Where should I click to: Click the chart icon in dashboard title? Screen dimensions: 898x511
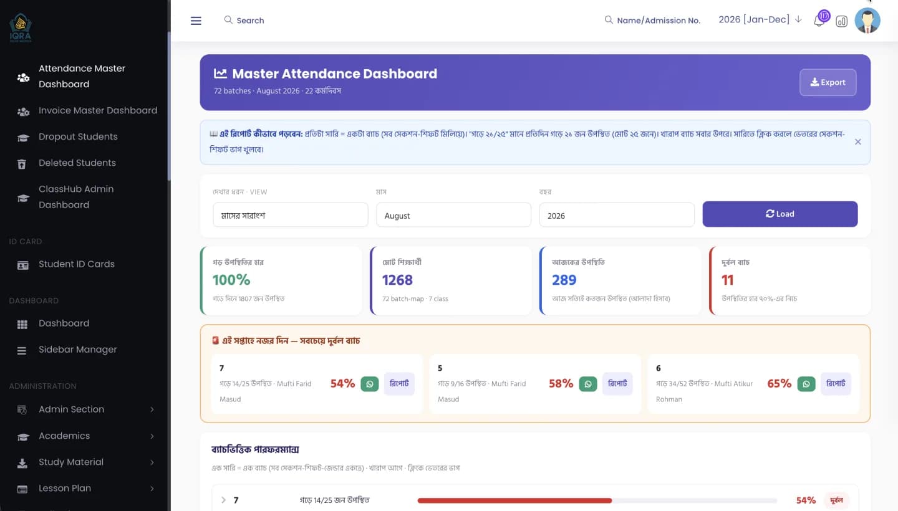220,74
